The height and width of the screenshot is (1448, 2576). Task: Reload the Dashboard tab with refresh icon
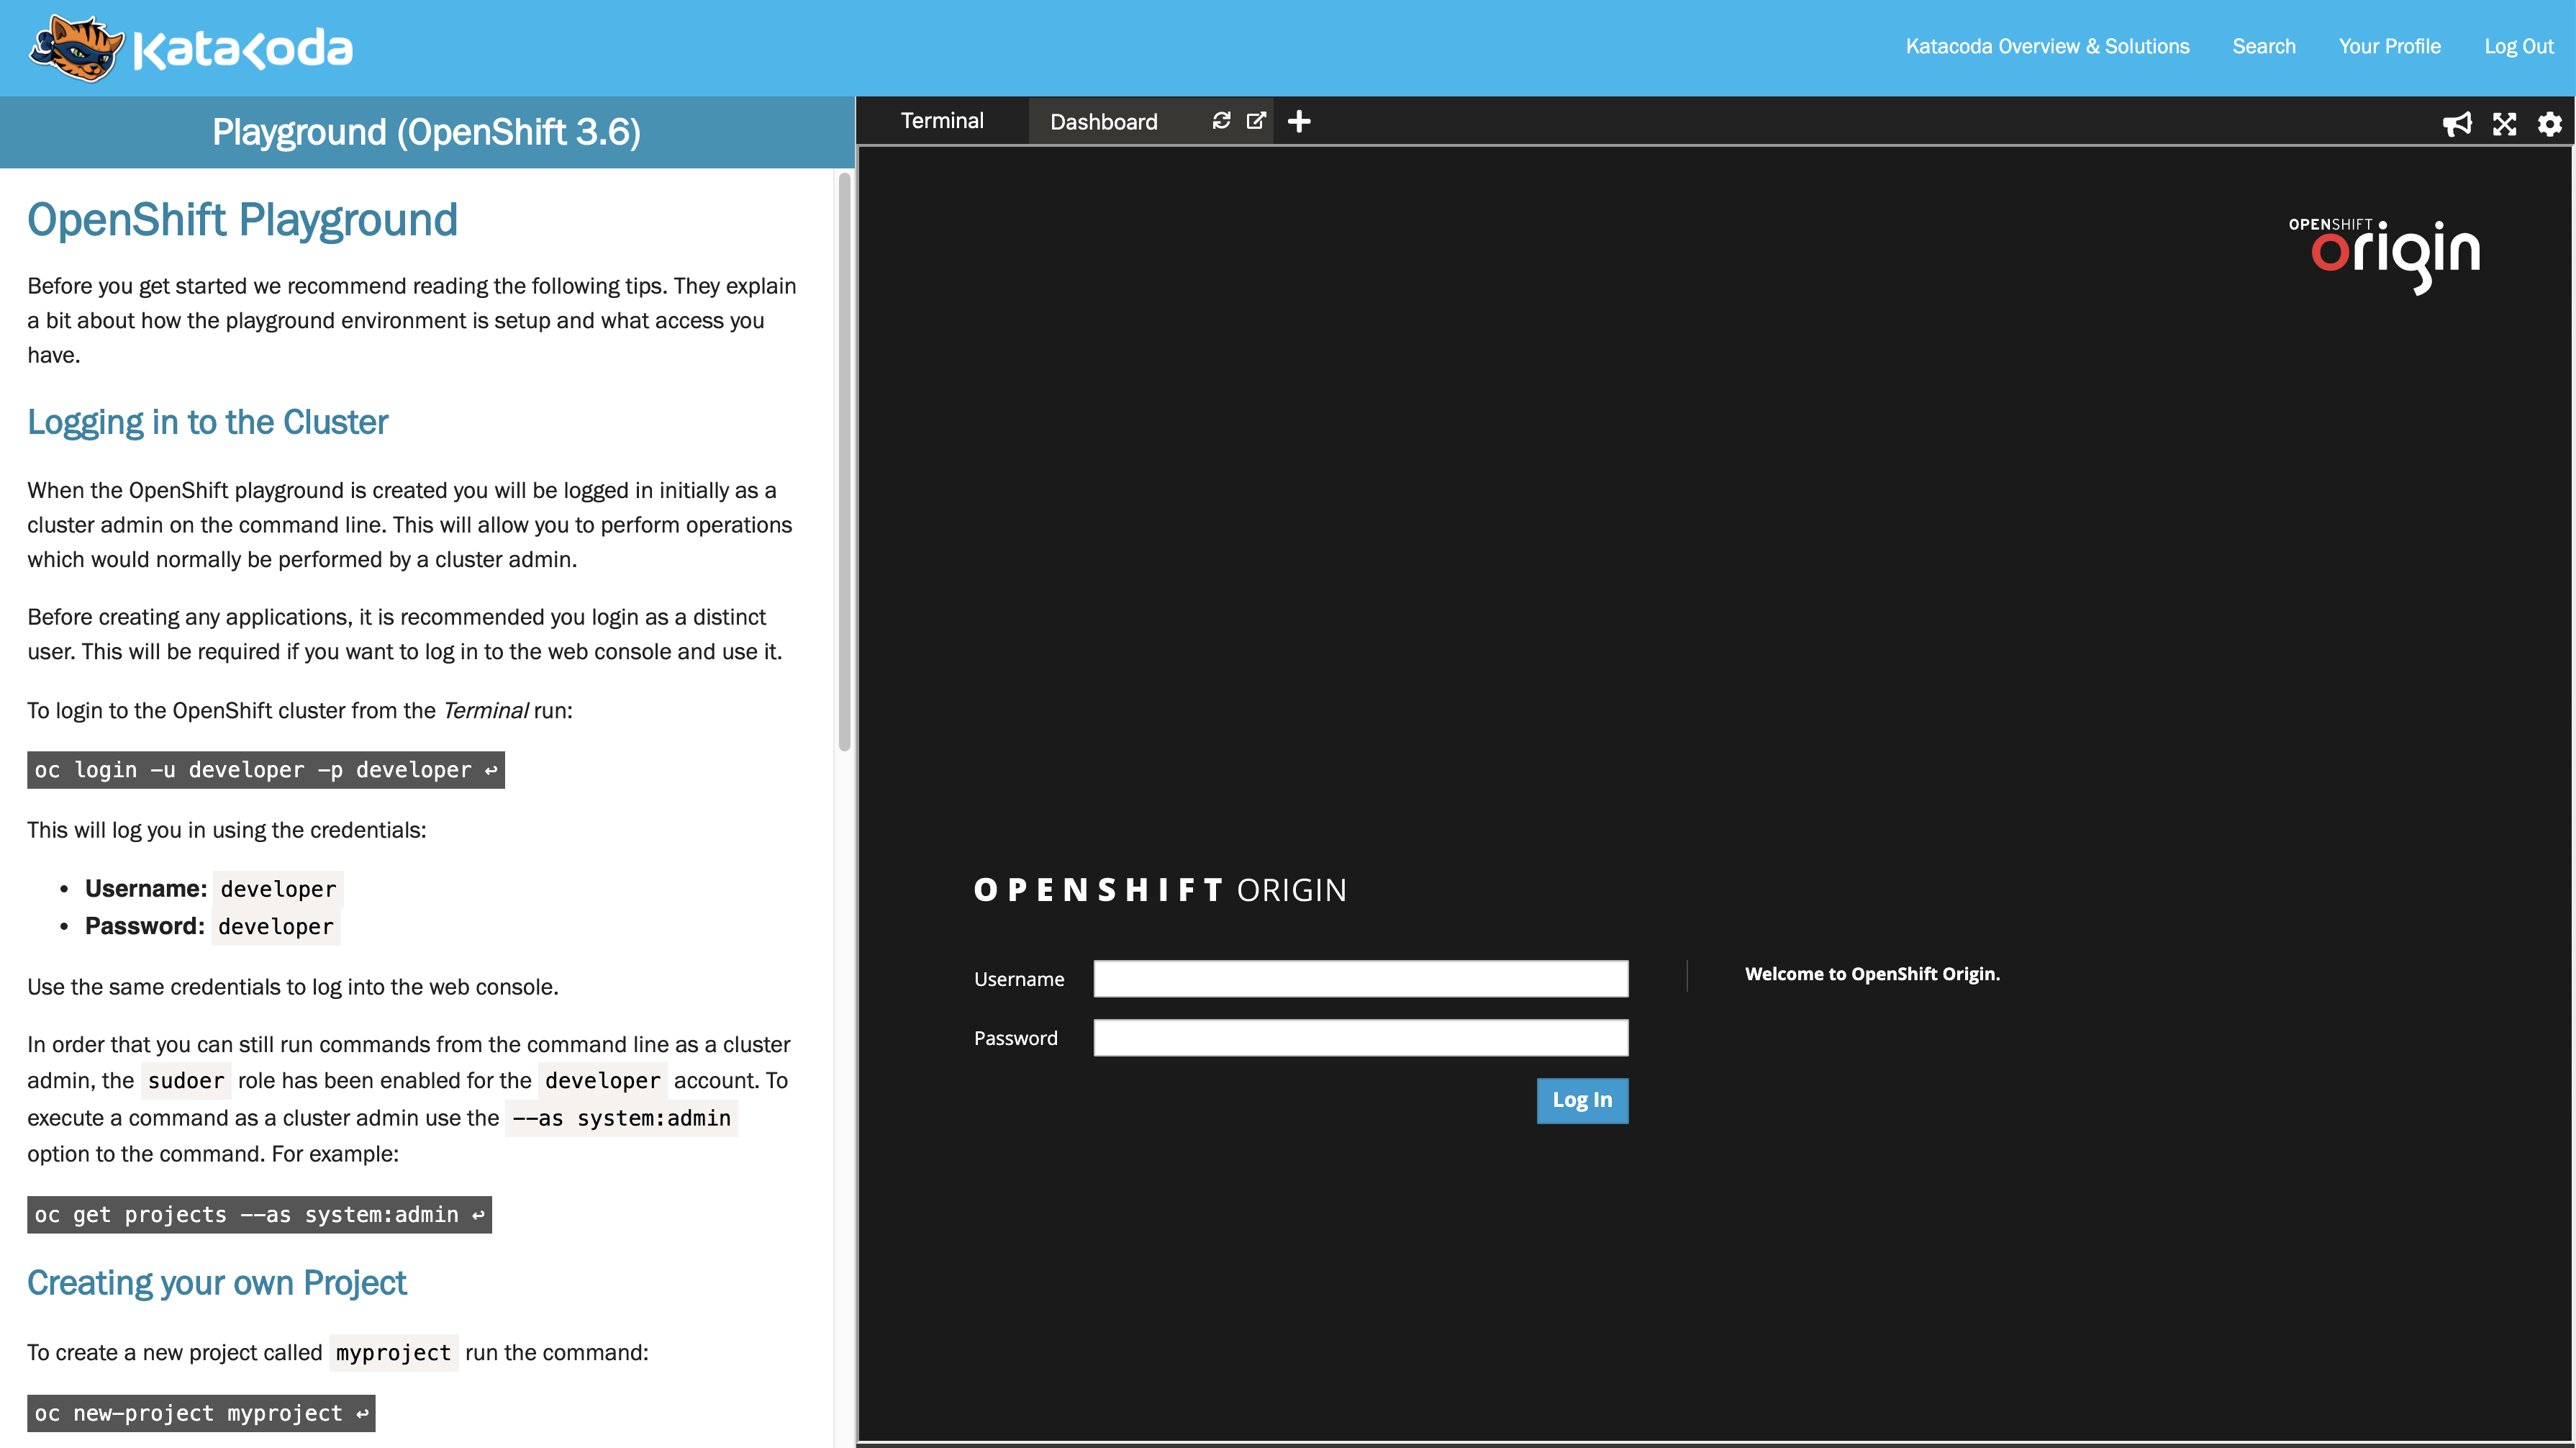(x=1221, y=121)
